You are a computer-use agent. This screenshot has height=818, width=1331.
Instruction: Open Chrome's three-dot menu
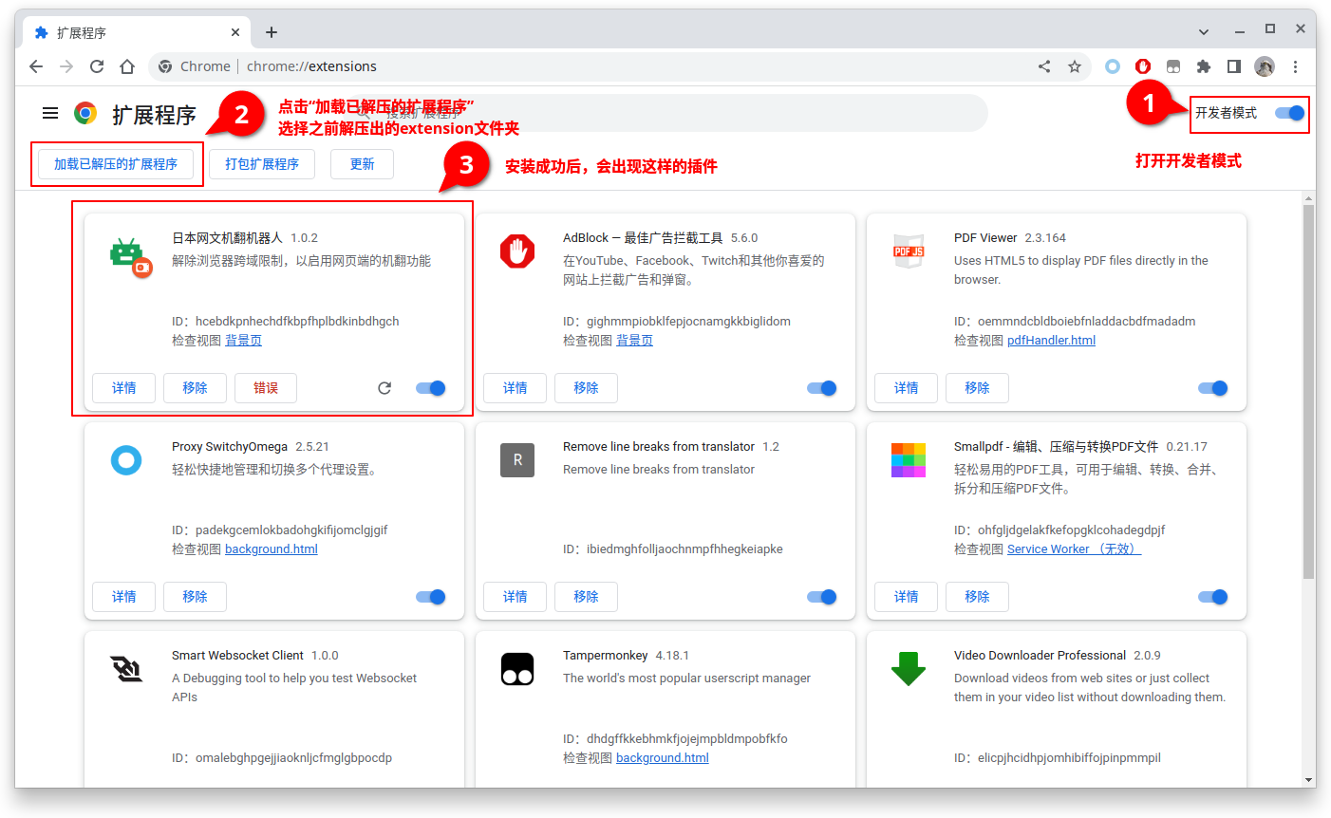(1295, 66)
